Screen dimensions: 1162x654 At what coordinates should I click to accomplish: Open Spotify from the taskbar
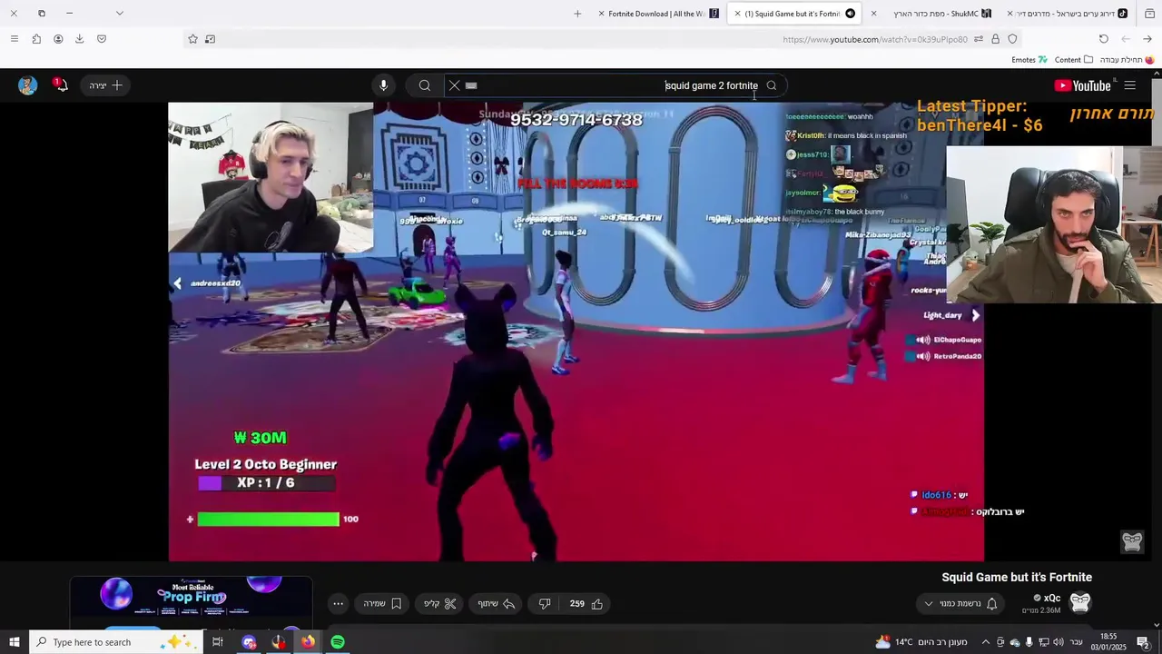point(338,642)
